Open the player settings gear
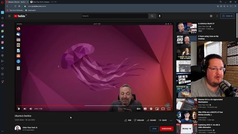The width and height of the screenshot is (238, 134). pyautogui.click(x=151, y=109)
